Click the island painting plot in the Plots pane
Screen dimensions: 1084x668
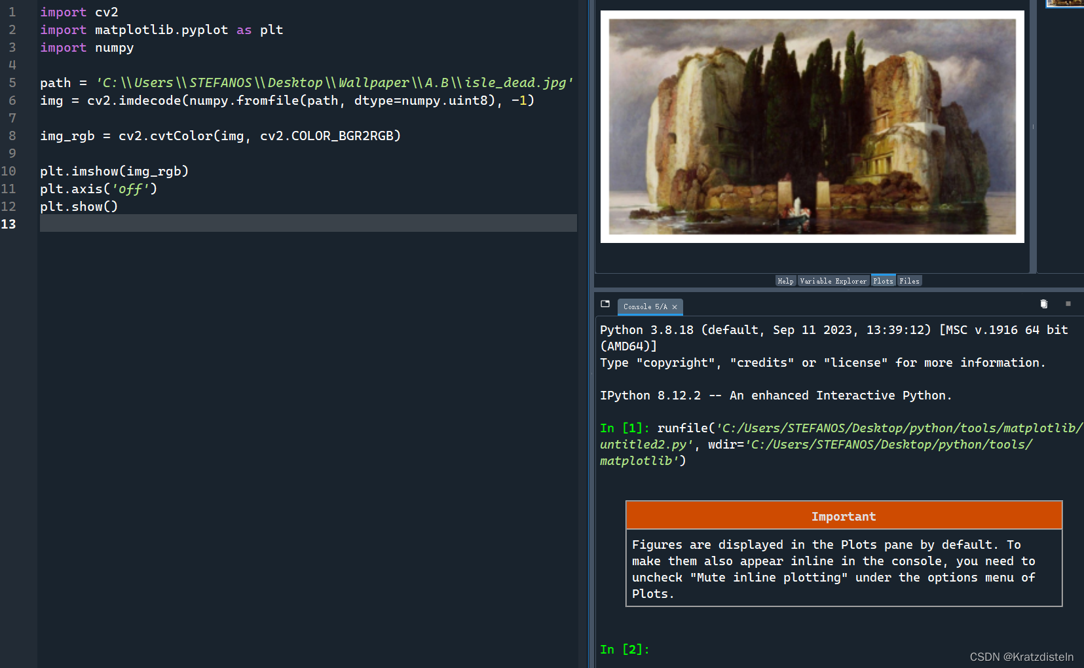(812, 126)
